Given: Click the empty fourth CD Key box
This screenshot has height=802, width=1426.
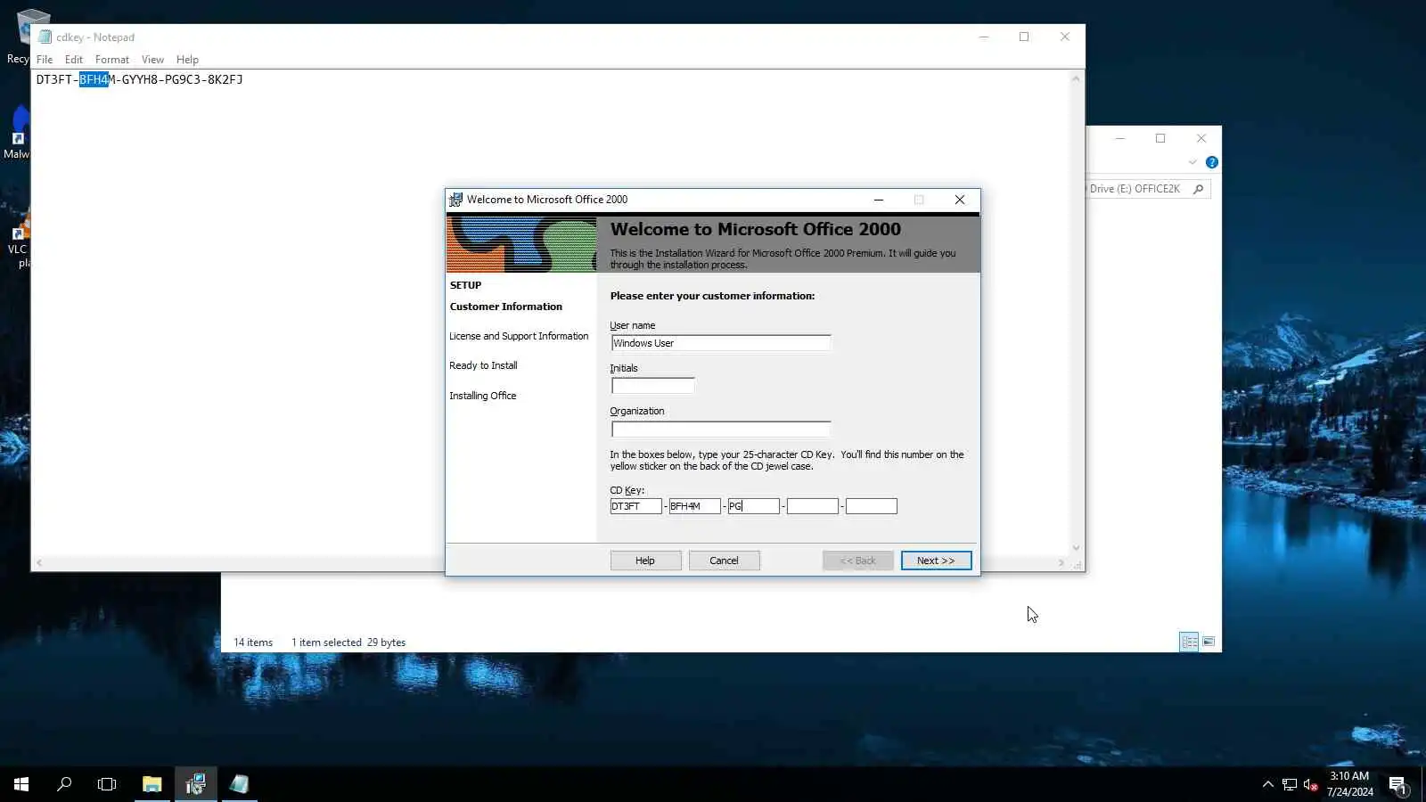Looking at the screenshot, I should (813, 506).
